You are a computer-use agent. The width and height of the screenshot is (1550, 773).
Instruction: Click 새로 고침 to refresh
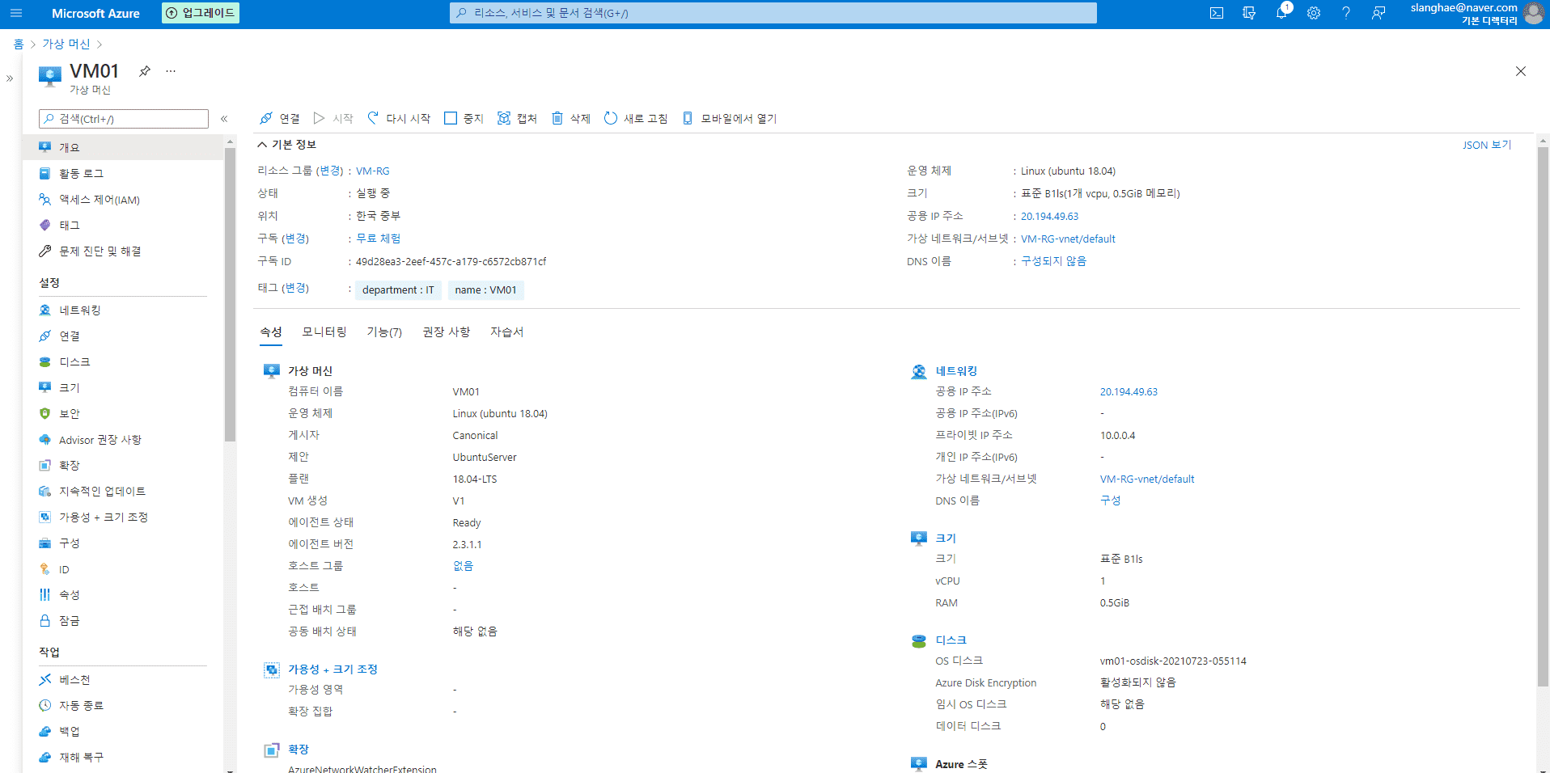[636, 118]
